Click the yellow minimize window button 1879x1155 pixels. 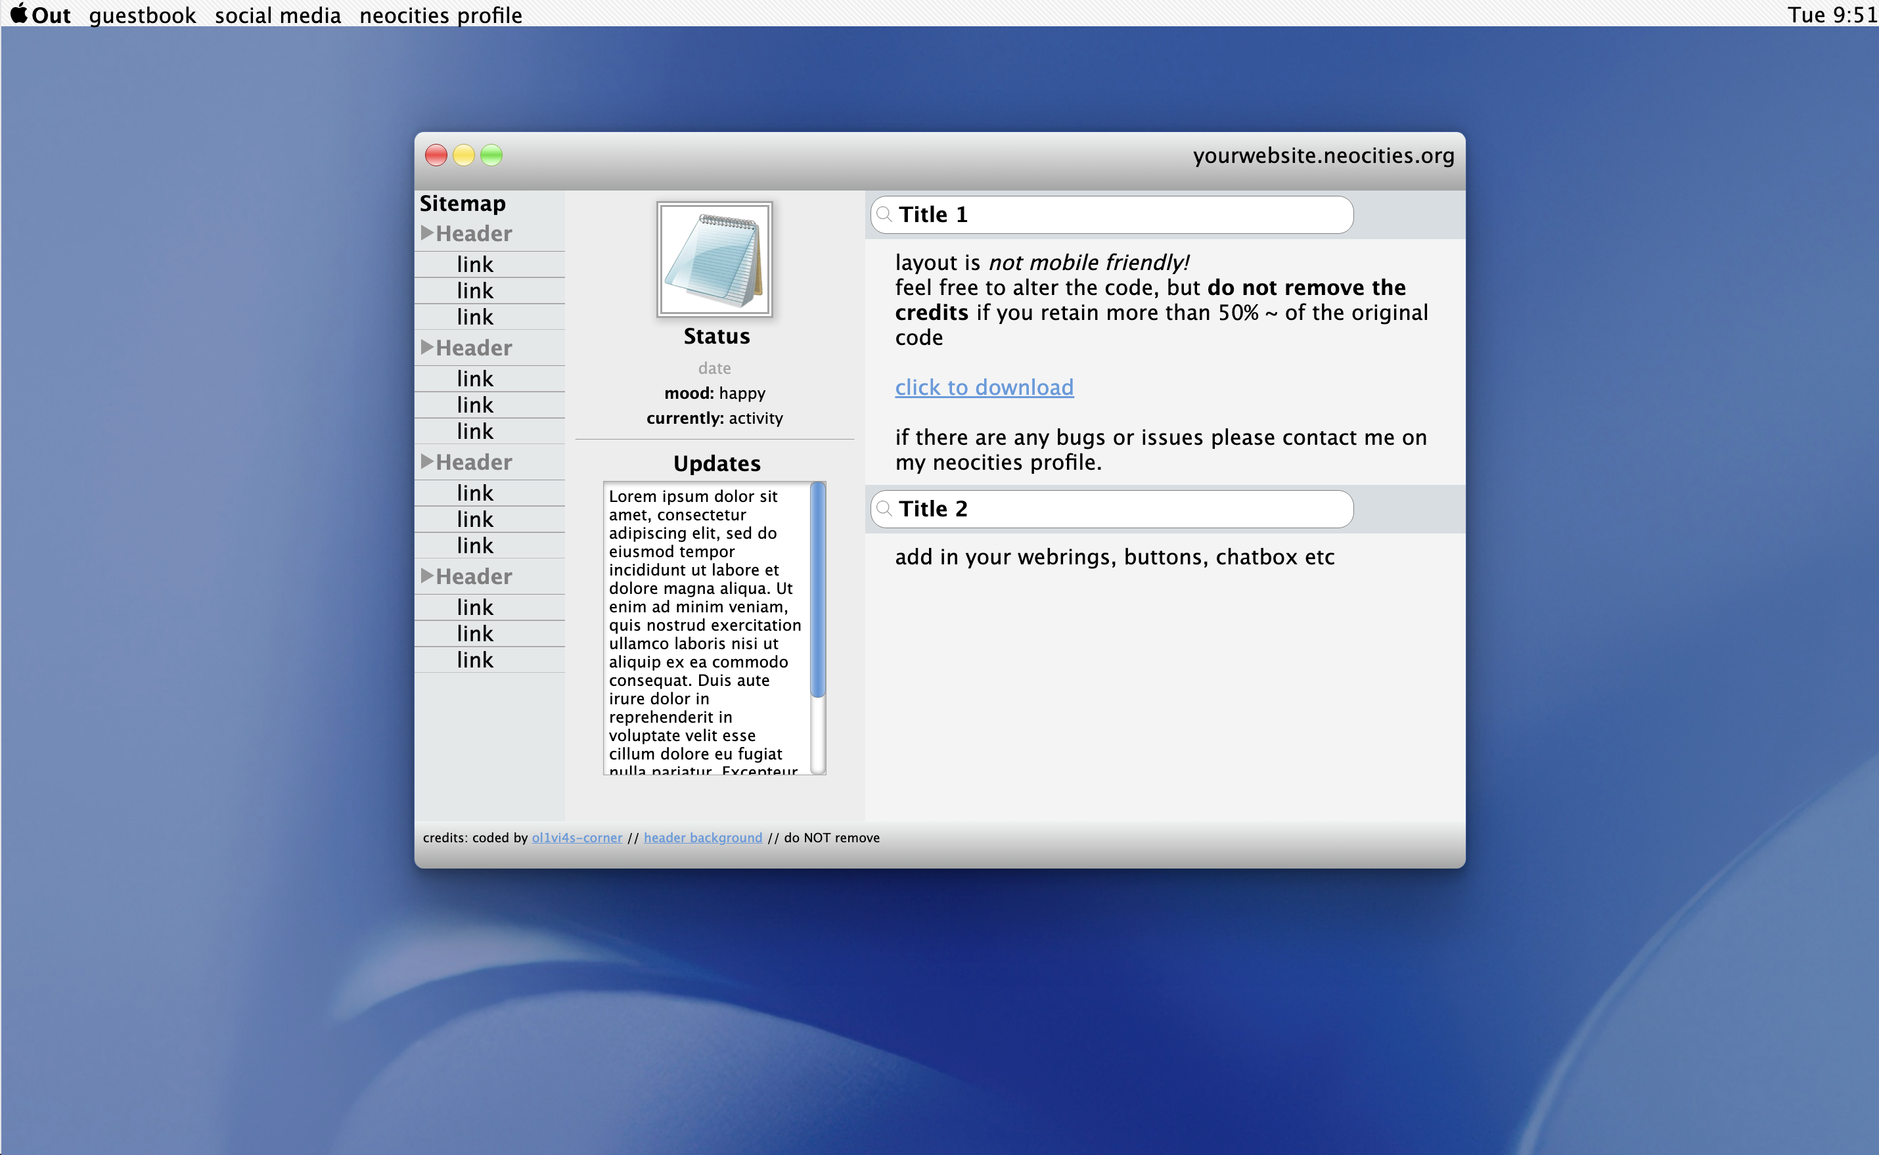point(464,156)
